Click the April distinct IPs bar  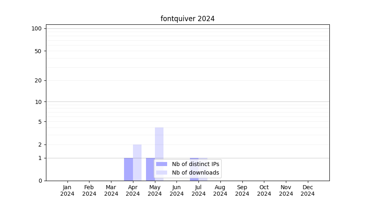pos(129,169)
